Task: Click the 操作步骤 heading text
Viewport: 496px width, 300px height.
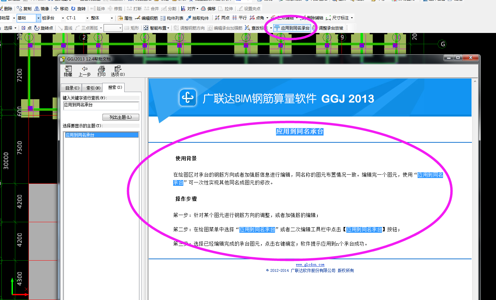Action: tap(186, 199)
